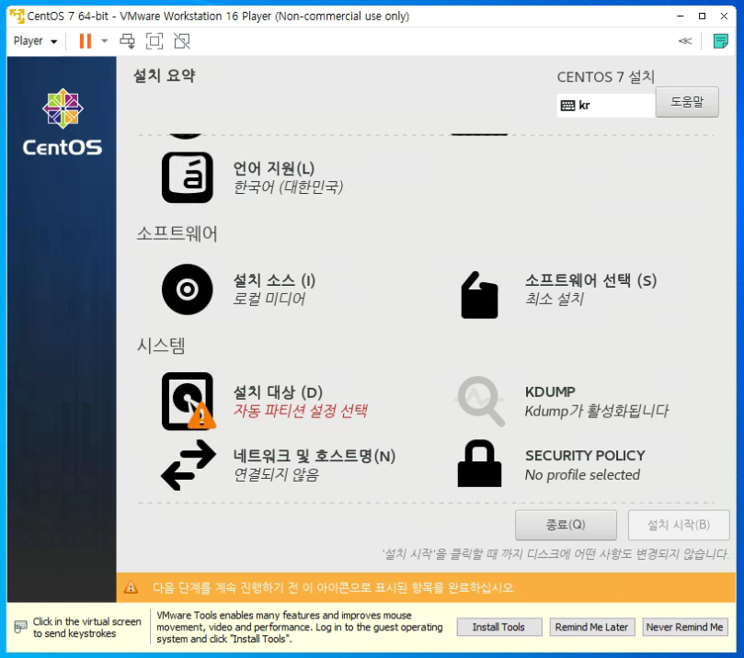This screenshot has height=658, width=744.
Task: Select 설치 대상 (D) option
Action: 278,392
